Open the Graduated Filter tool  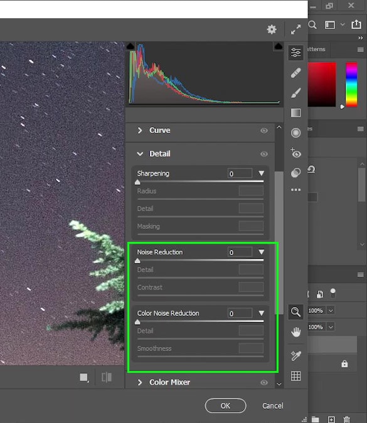tap(295, 113)
